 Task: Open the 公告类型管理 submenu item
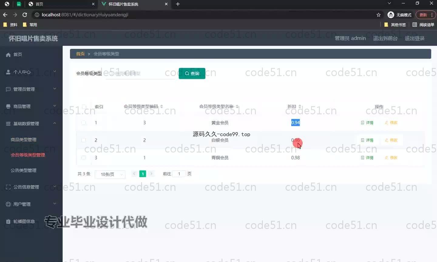tap(23, 170)
